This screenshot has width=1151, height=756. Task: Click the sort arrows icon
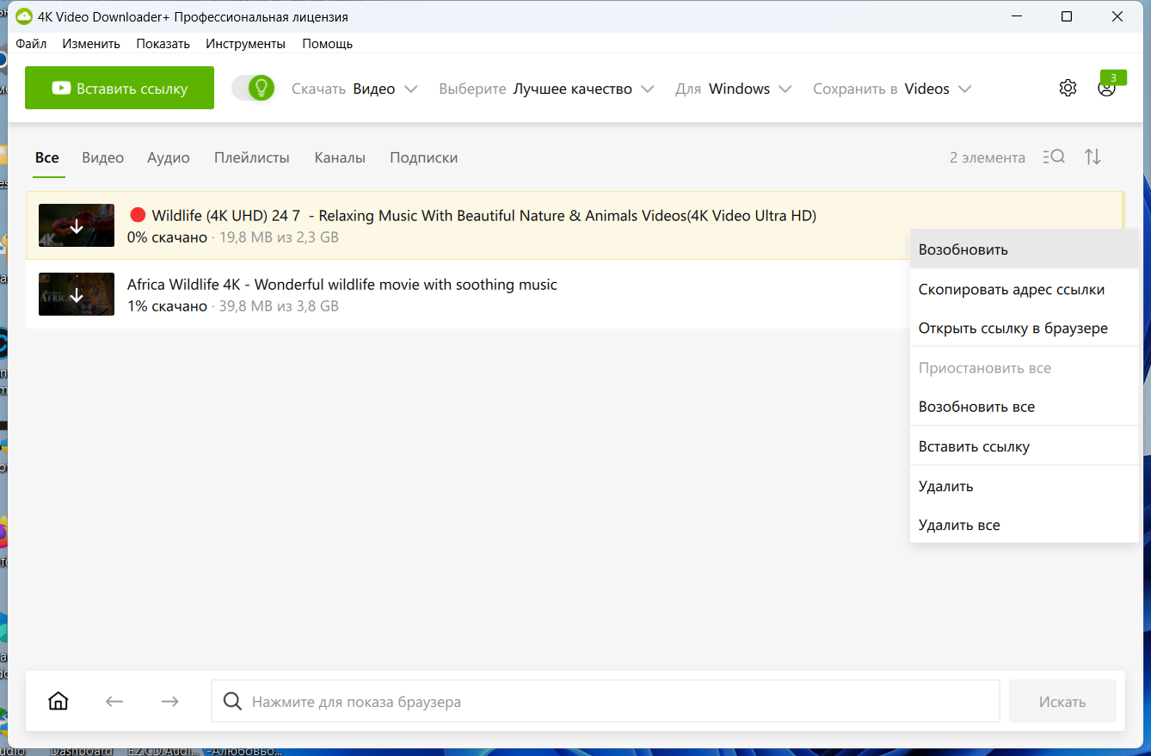pos(1093,157)
